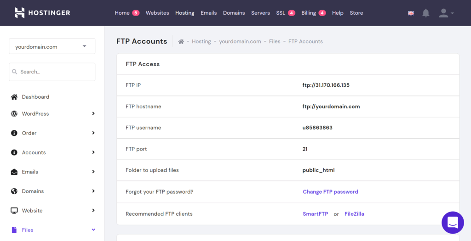This screenshot has width=471, height=241.
Task: Open the yourdomain.com domain selector dropdown
Action: [52, 46]
